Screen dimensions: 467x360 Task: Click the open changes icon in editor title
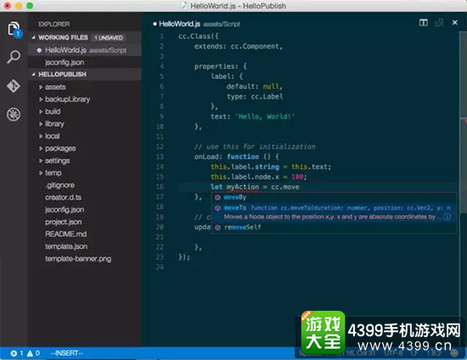439,23
